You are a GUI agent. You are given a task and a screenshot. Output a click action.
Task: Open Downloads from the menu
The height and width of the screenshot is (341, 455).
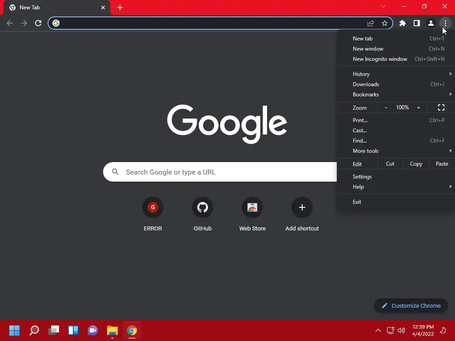(x=396, y=84)
